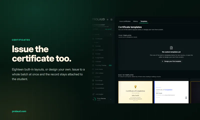Click the PROLAUD logo
The image size is (200, 120).
coord(98,19)
